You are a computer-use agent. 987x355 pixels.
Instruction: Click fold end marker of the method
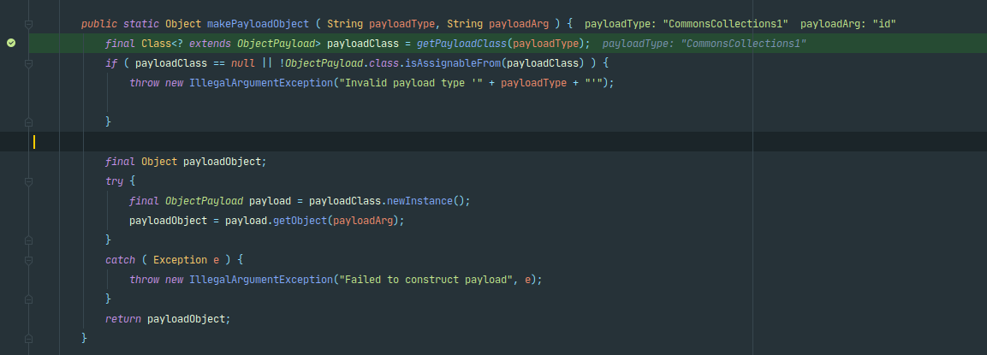pos(28,339)
